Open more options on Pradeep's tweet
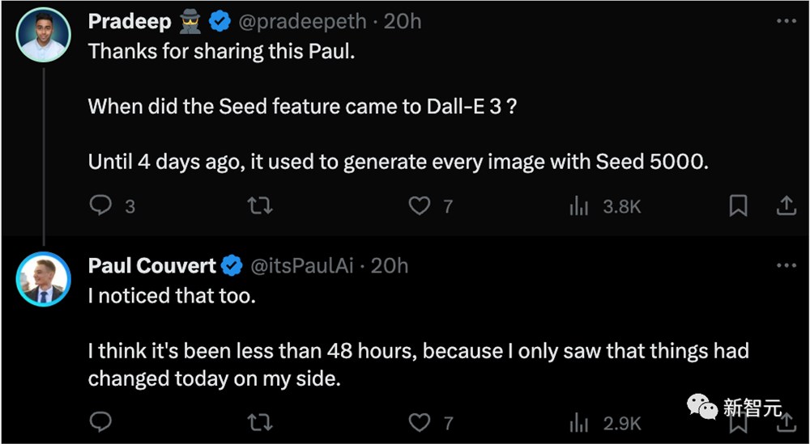 click(x=786, y=22)
